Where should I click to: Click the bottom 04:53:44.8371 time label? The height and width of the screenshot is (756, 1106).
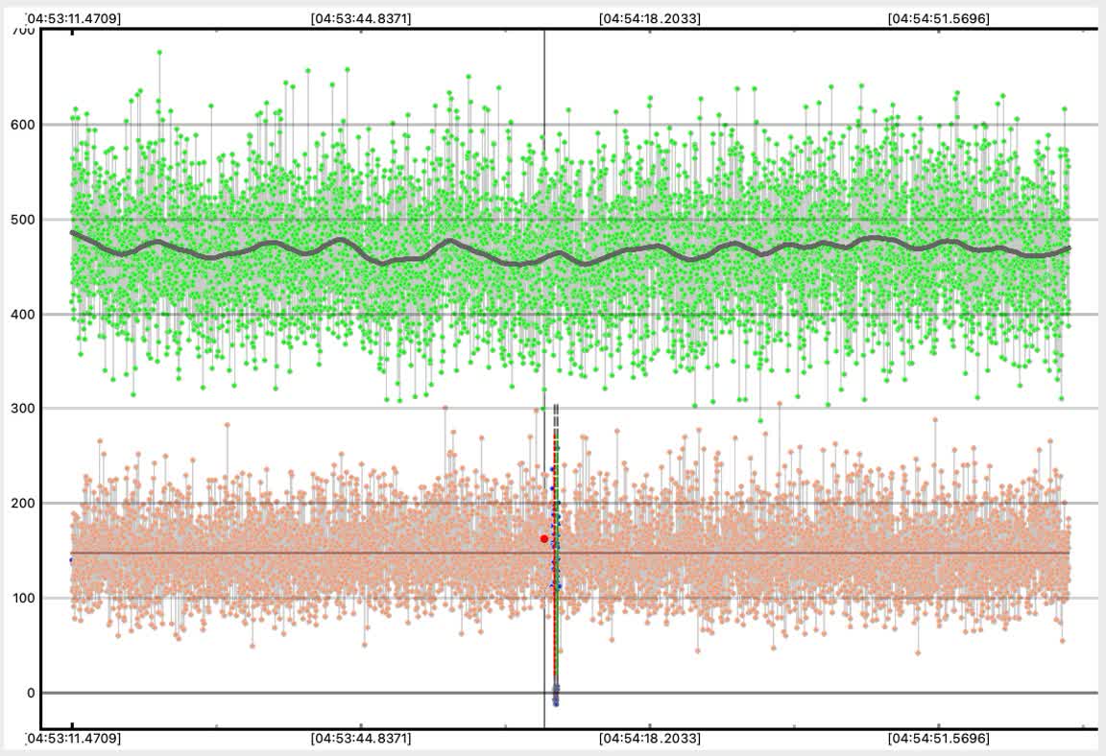361,739
